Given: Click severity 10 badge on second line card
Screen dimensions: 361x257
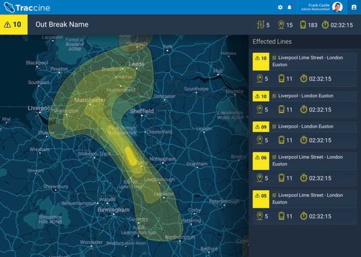Looking at the screenshot, I should [261, 96].
